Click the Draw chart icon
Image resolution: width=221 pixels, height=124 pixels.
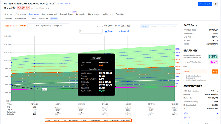pyautogui.click(x=106, y=31)
